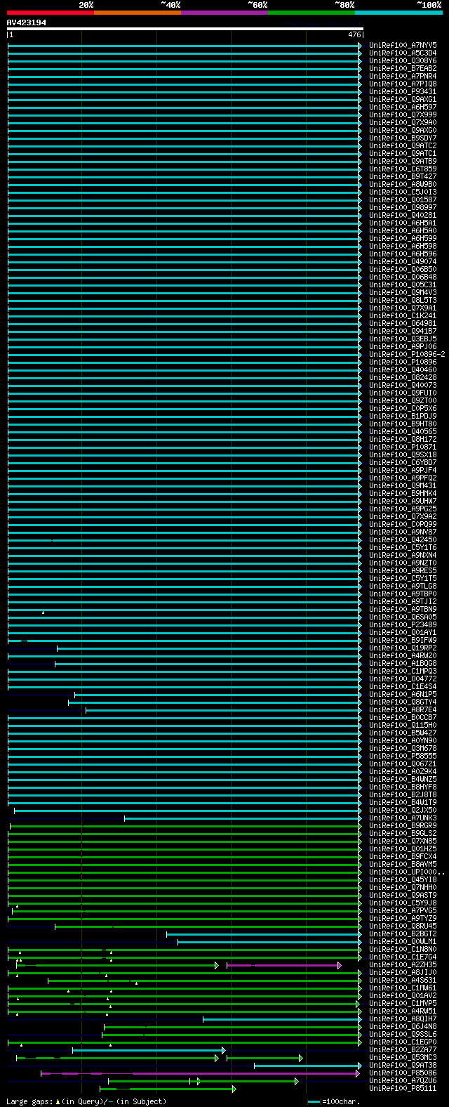This screenshot has width=449, height=1107.
Task: Select the query name AV423194
Action: (27, 22)
